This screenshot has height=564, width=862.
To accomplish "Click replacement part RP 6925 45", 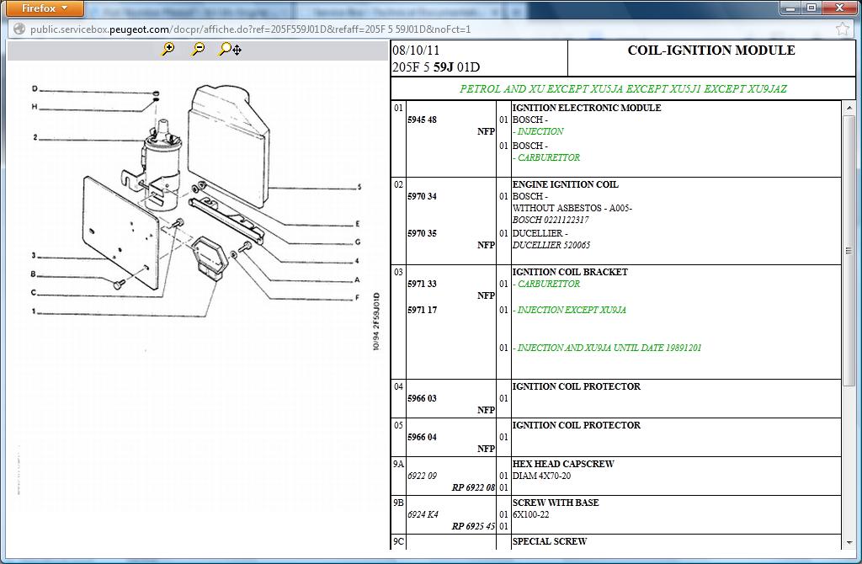I will pyautogui.click(x=473, y=526).
